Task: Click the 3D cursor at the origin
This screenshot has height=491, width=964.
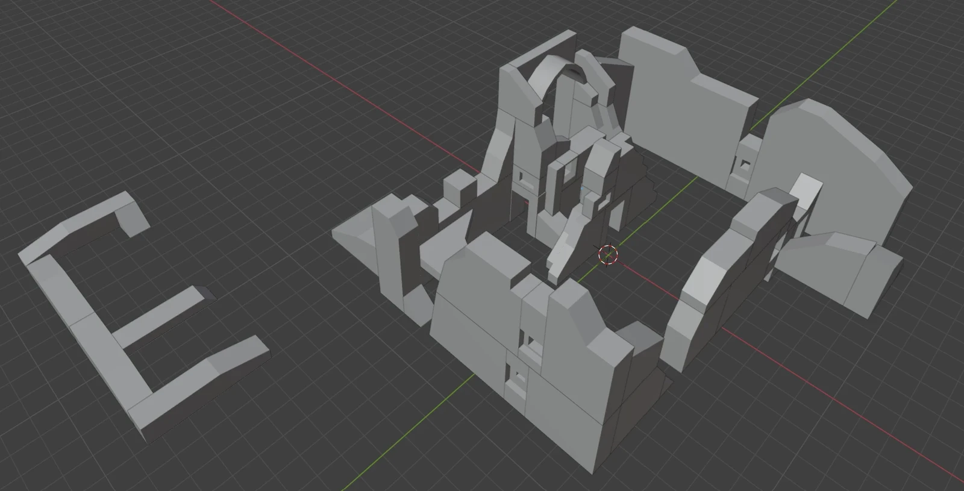Action: pyautogui.click(x=609, y=254)
